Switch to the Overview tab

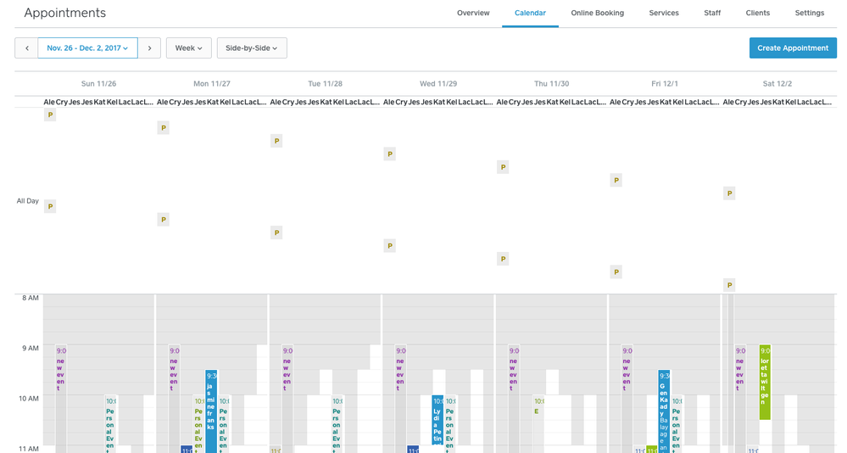[x=473, y=13]
